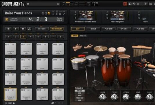155x105 pixels.
Task: Select the FINGER TAP articulation
Action: click(x=80, y=98)
